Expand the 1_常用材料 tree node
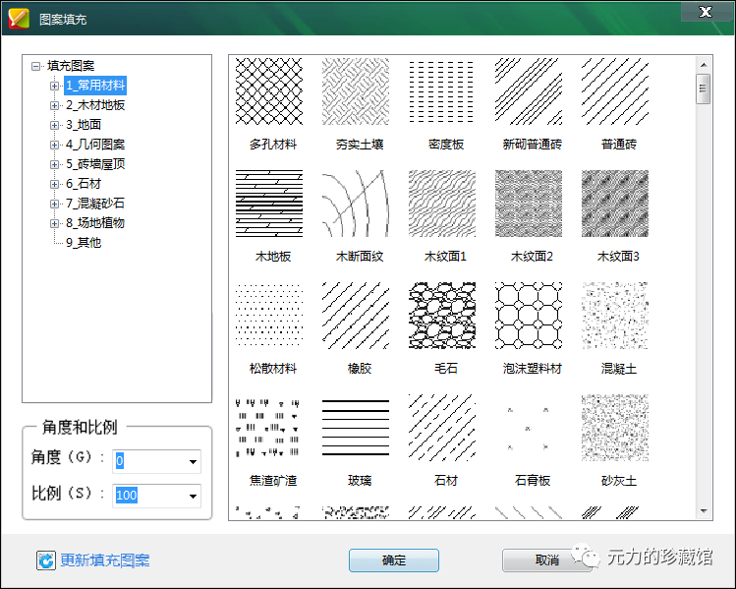Image resolution: width=736 pixels, height=589 pixels. tap(54, 86)
